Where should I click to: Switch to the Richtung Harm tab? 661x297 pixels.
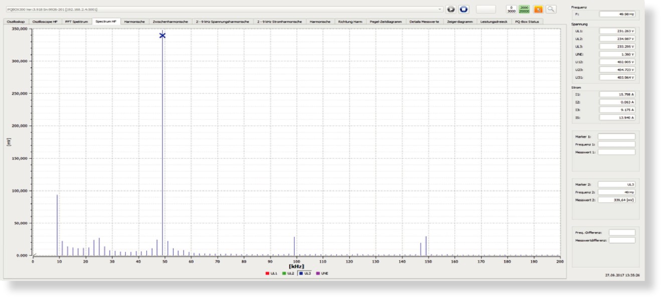[350, 22]
